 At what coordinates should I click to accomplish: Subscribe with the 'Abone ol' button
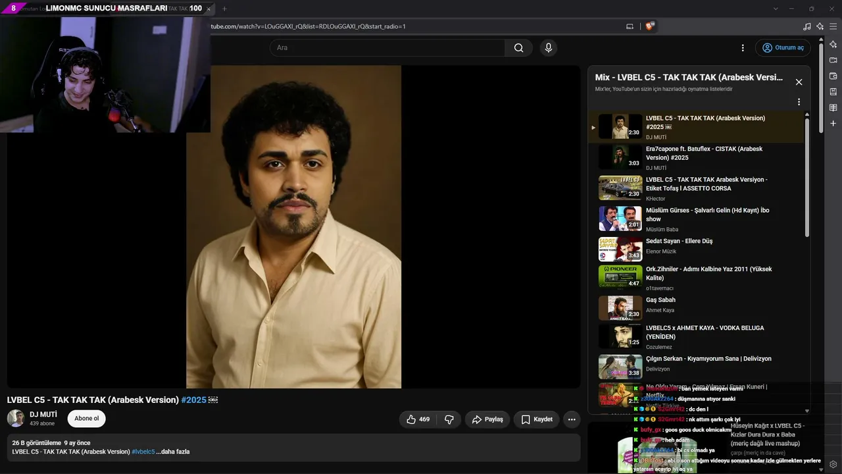pyautogui.click(x=87, y=419)
